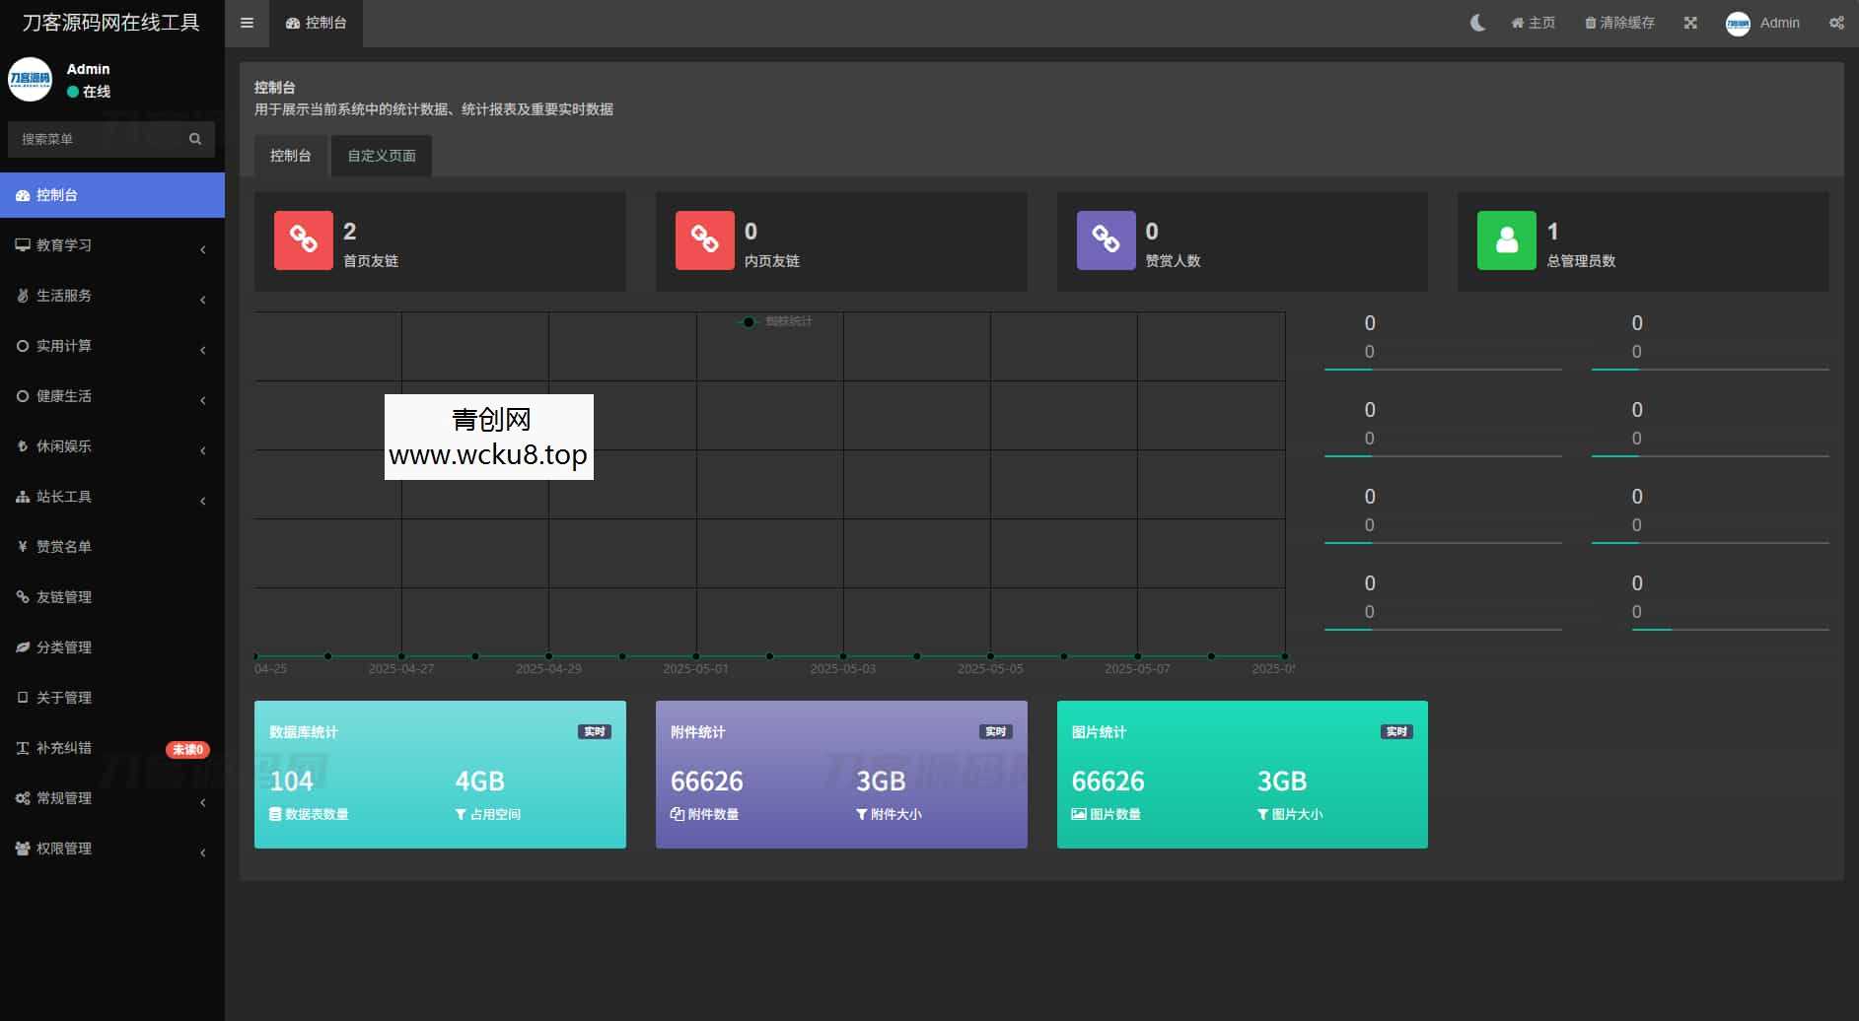Go to 主页 via top bar link

click(x=1534, y=23)
